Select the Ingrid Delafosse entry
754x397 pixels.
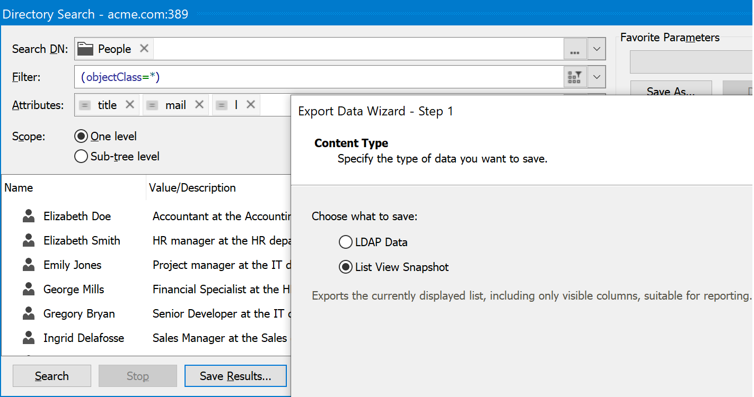click(x=84, y=338)
